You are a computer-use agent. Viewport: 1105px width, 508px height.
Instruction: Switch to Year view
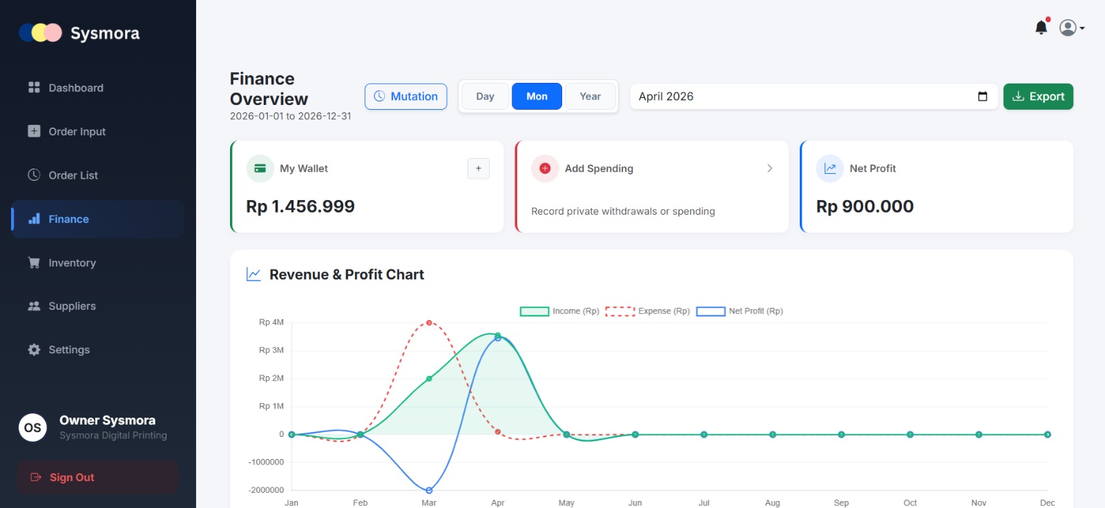click(590, 97)
